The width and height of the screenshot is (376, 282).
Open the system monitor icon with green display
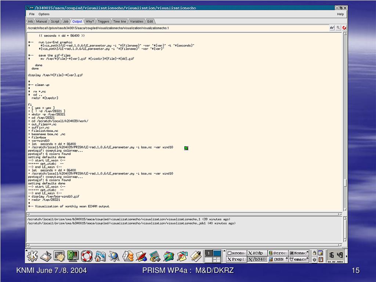[73, 256]
